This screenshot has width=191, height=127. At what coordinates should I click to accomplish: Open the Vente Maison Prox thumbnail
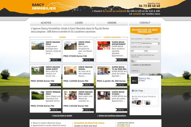(x=38, y=45)
